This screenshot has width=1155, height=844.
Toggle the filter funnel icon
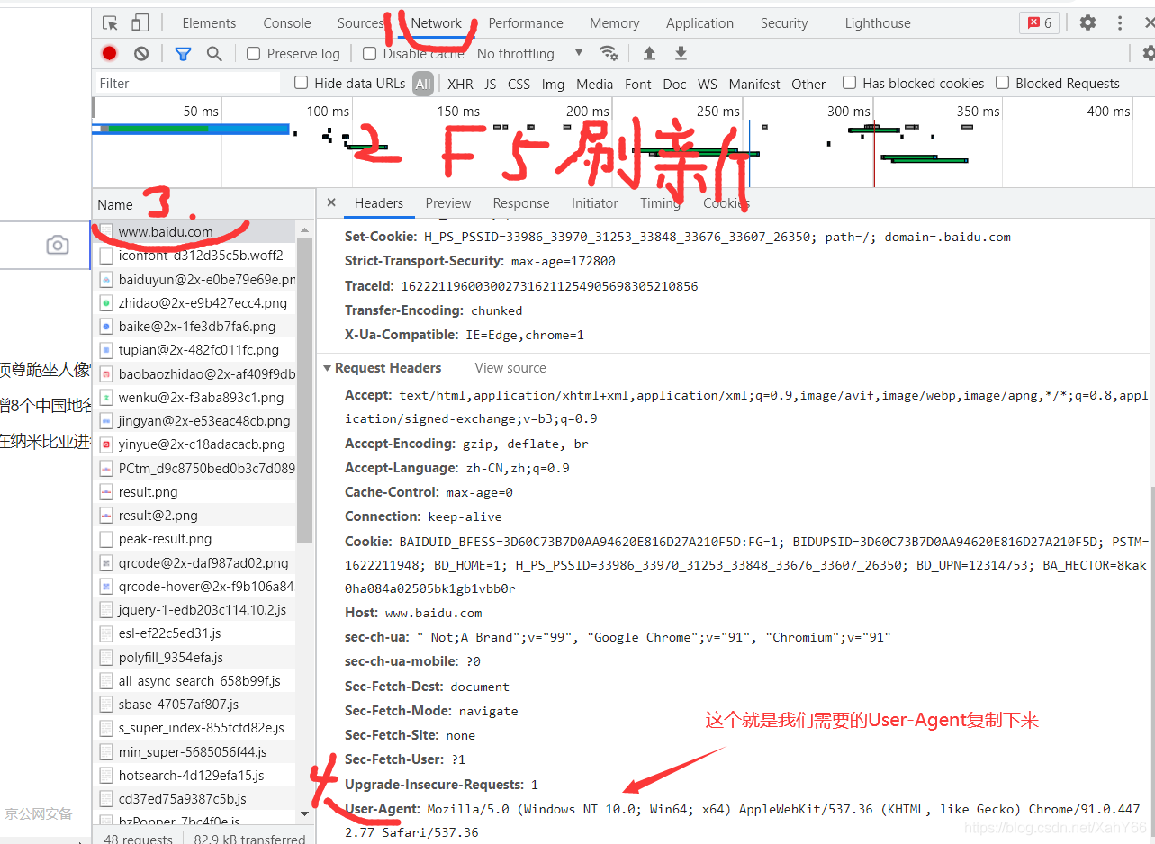click(x=183, y=53)
